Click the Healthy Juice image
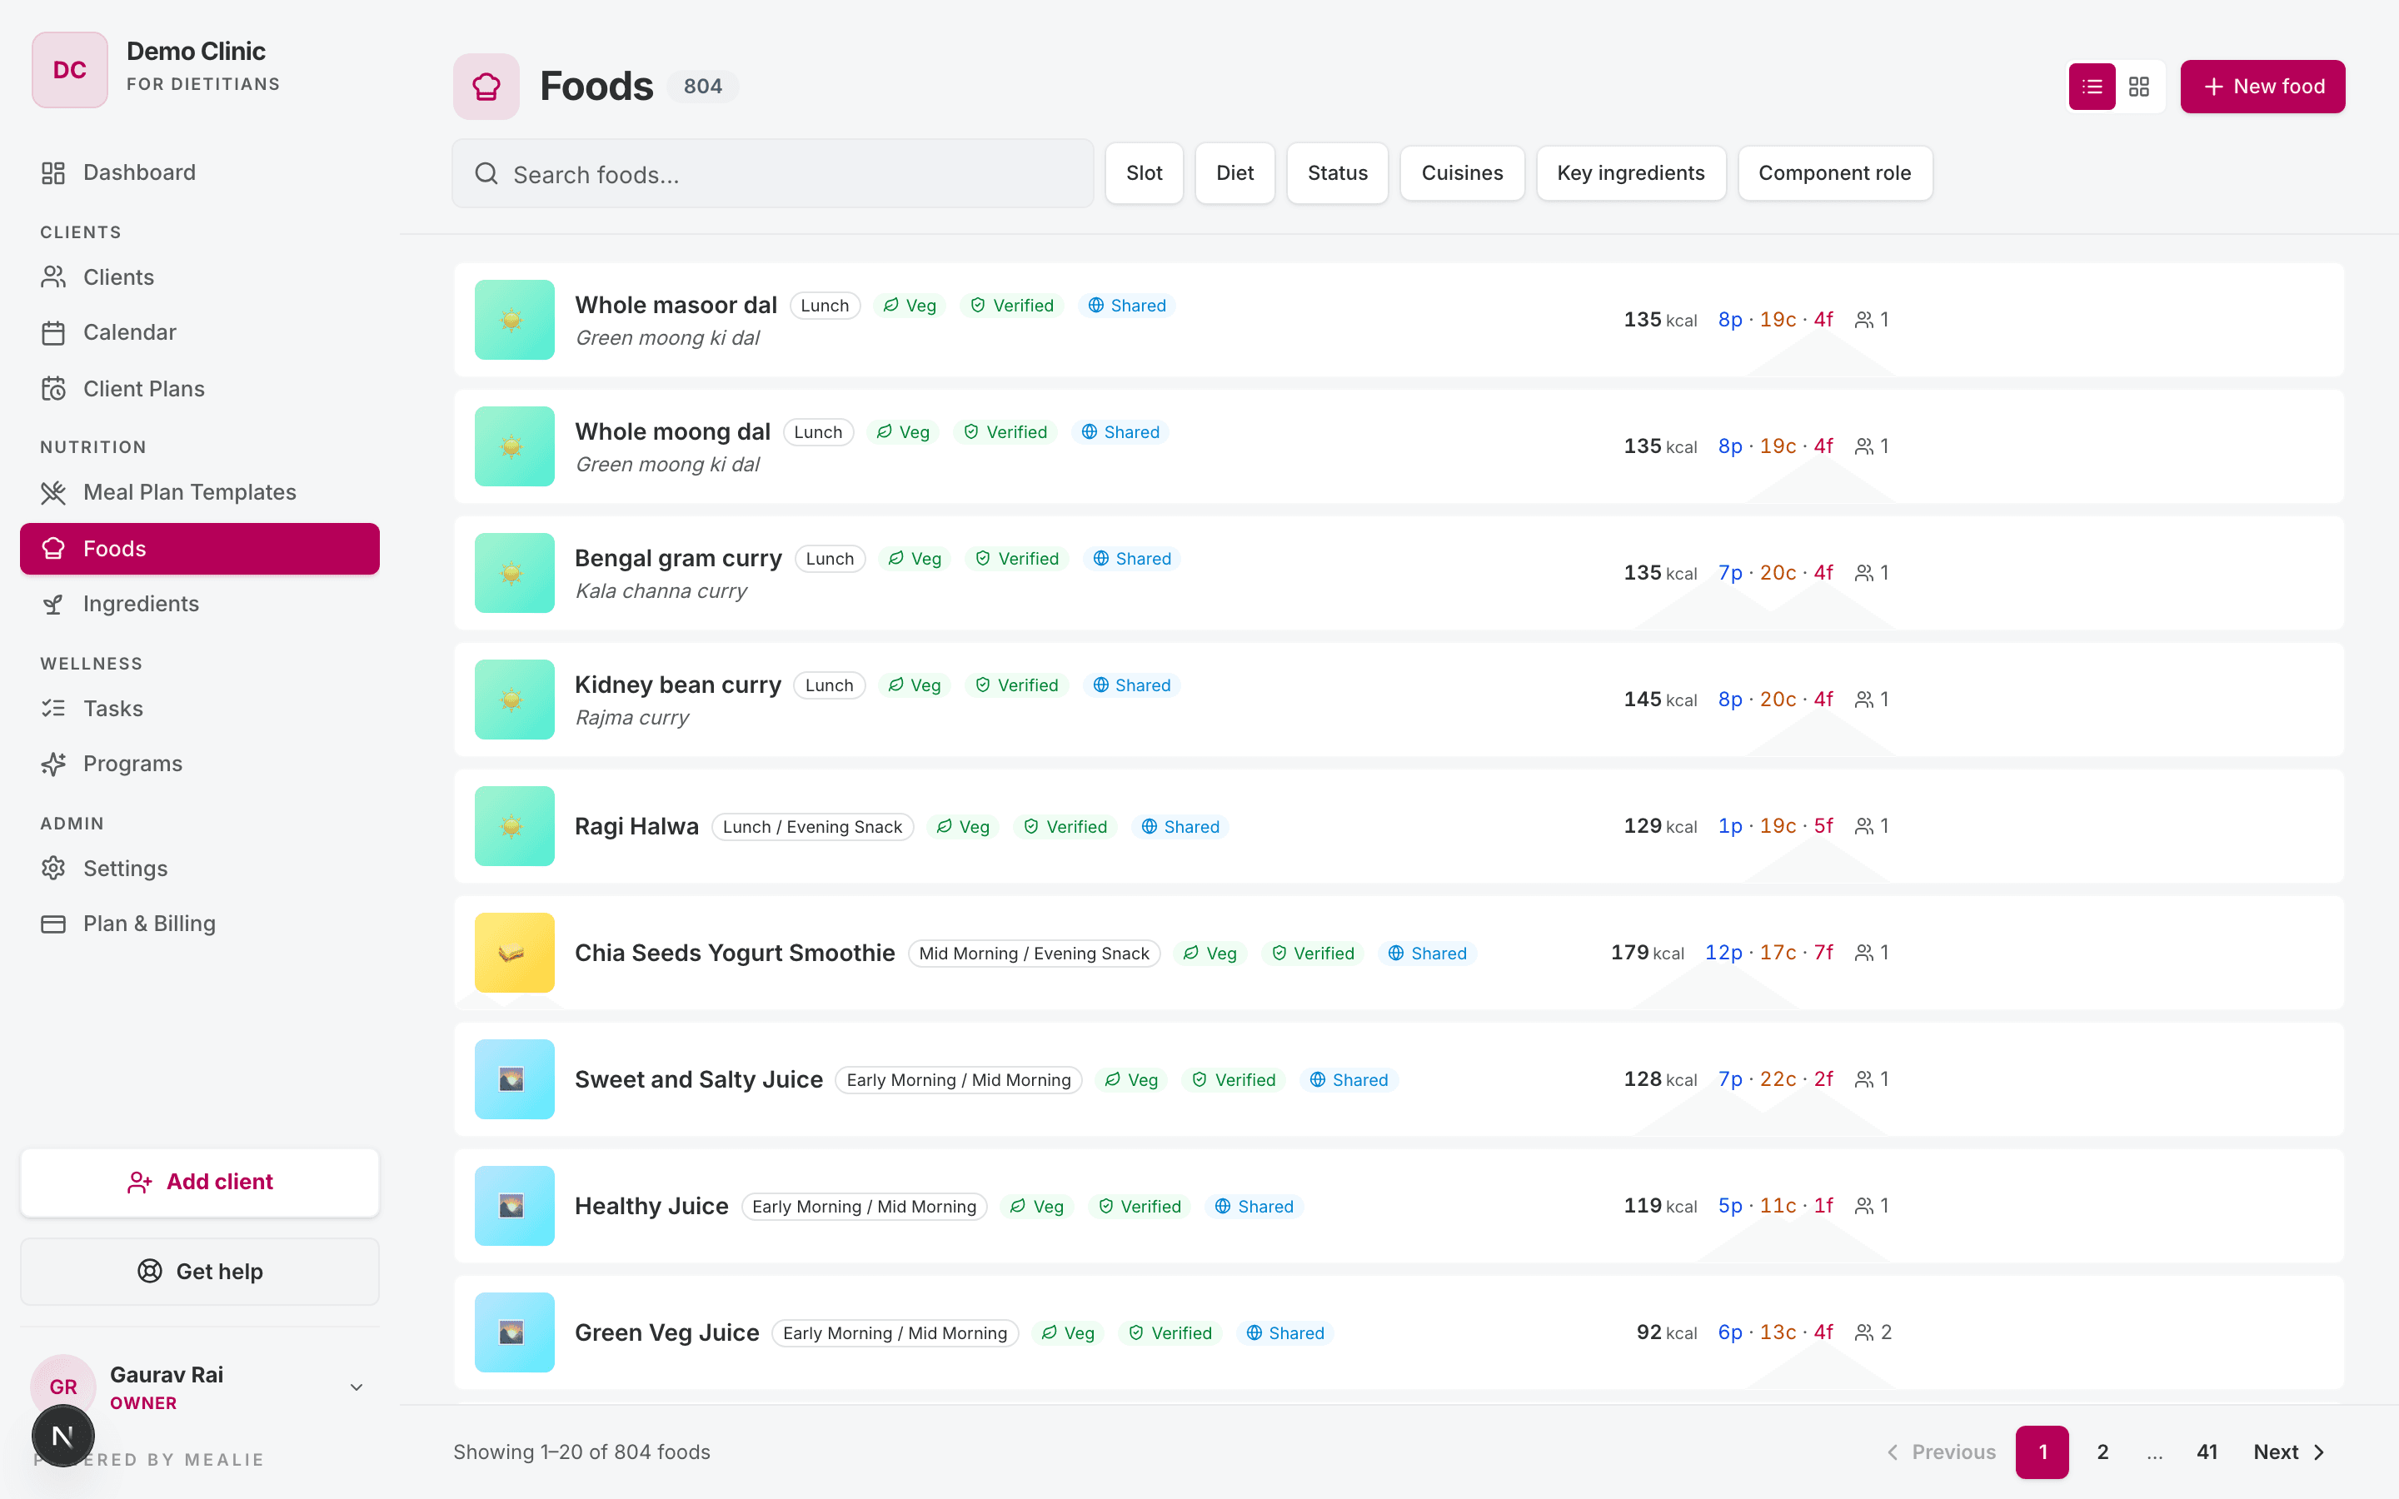 [x=515, y=1206]
